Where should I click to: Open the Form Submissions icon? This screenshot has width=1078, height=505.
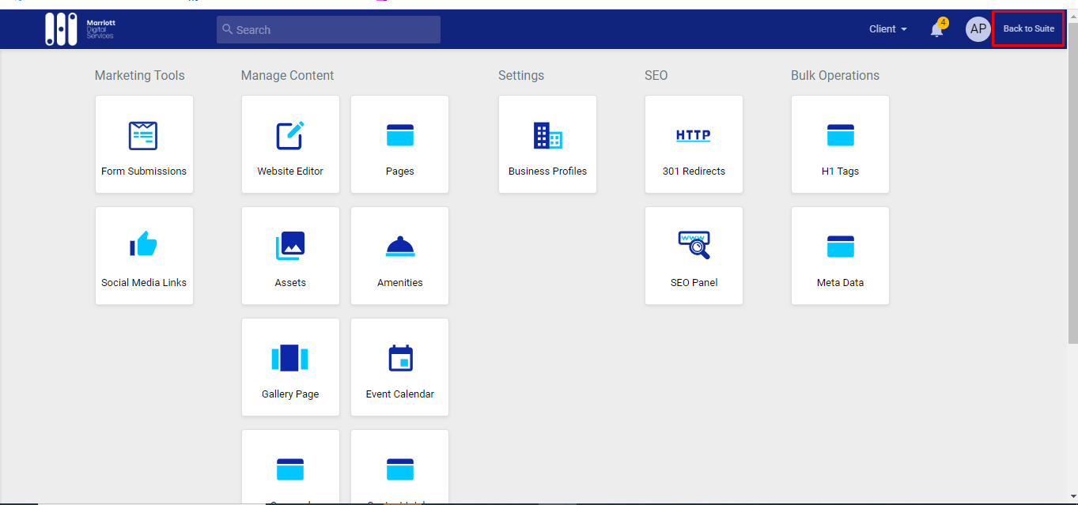(143, 136)
